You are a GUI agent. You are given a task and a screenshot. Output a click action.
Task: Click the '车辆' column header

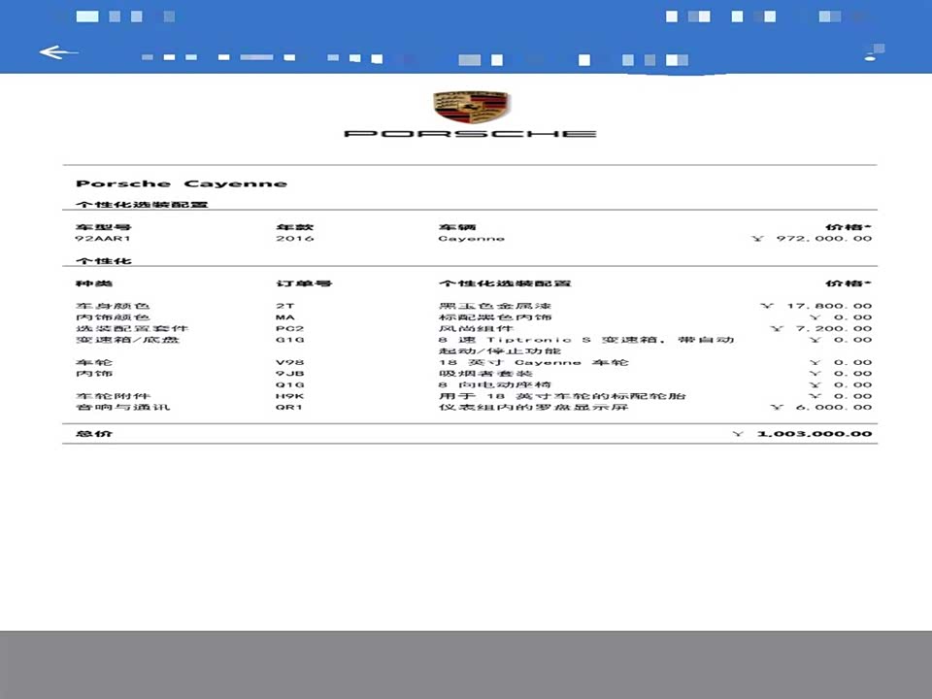pyautogui.click(x=457, y=227)
